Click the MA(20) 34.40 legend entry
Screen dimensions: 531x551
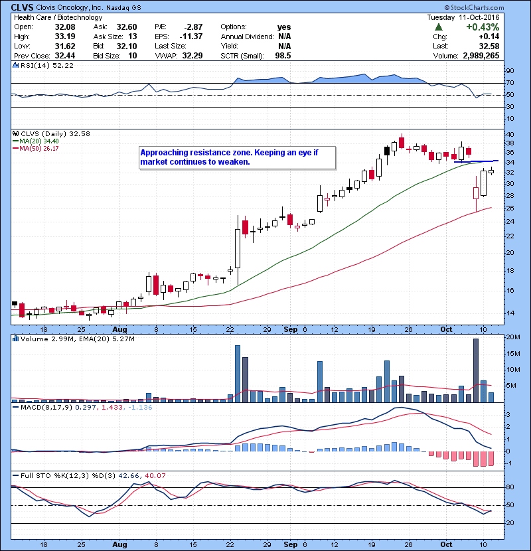coord(35,141)
